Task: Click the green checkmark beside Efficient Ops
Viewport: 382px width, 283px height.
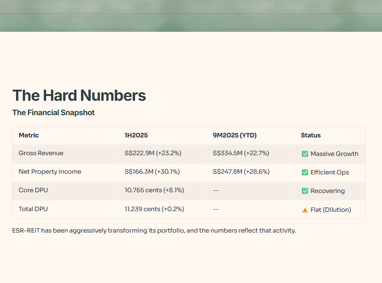Action: (305, 172)
